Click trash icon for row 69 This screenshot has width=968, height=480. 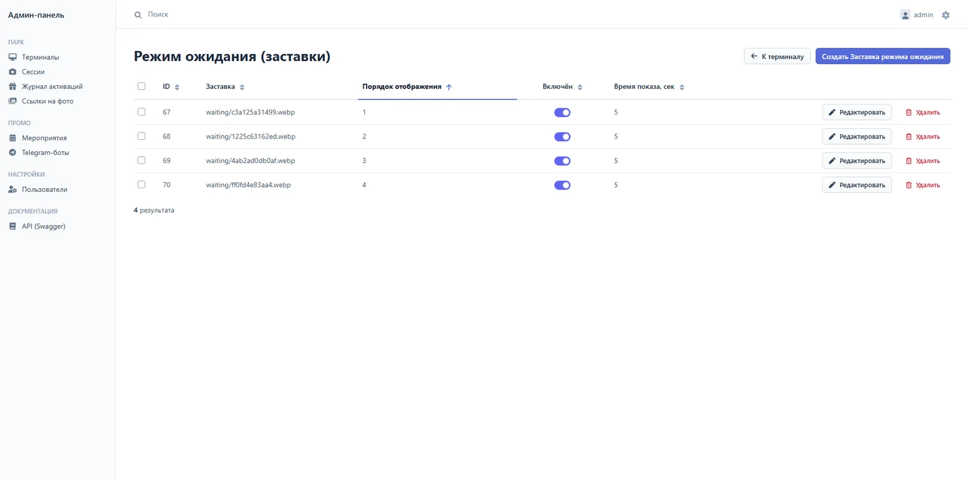pyautogui.click(x=909, y=161)
